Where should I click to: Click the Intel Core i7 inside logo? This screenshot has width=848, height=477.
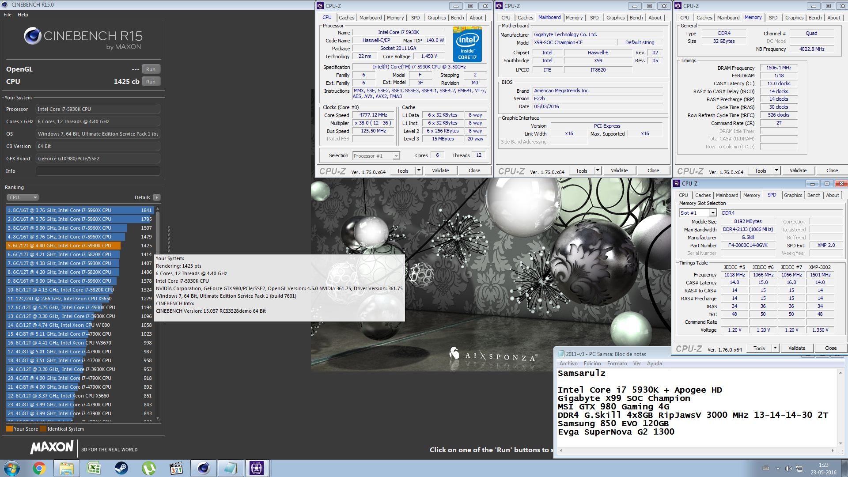(467, 45)
